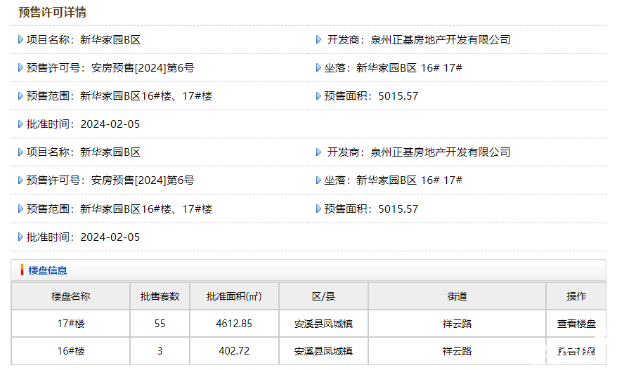
Task: Click the 批售套数 column header
Action: click(x=160, y=296)
